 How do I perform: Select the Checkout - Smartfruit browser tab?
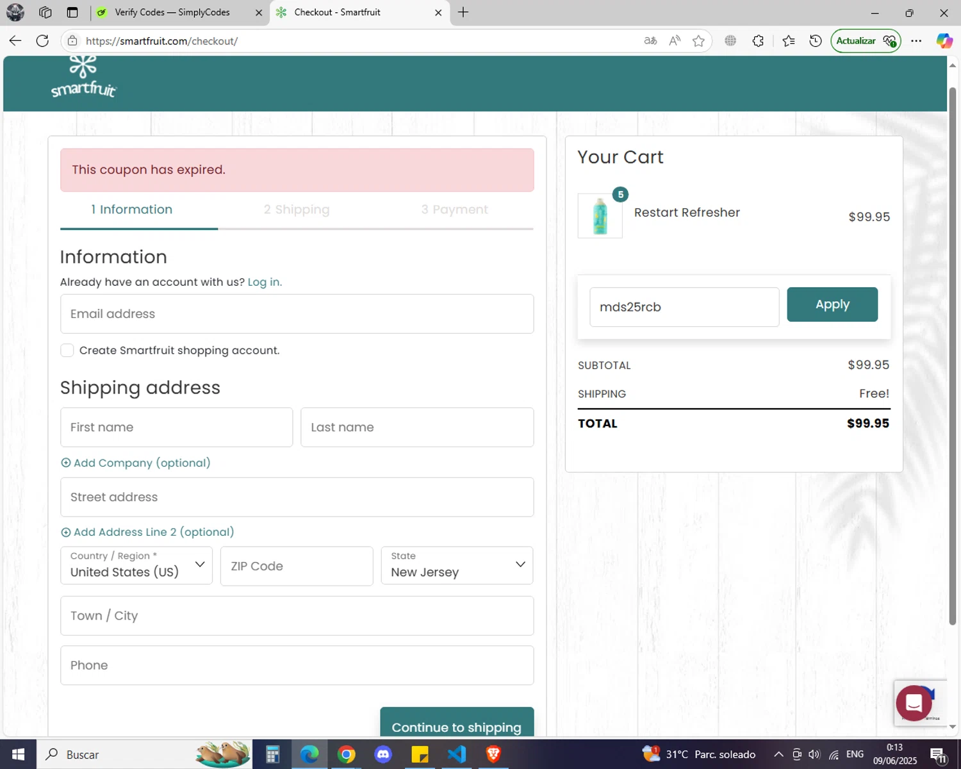[x=359, y=12]
